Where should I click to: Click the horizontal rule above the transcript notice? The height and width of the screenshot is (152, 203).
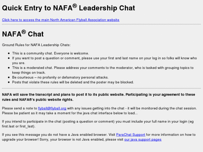click(x=101, y=88)
